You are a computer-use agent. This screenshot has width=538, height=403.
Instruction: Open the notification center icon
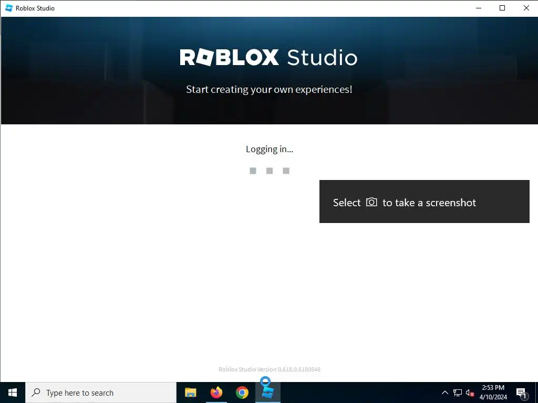coord(521,393)
